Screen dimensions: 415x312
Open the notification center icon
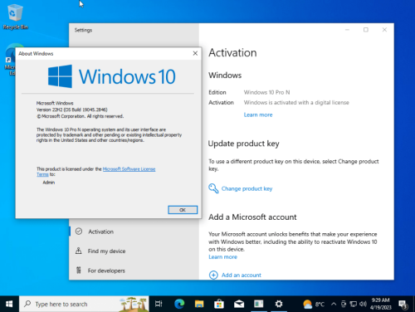click(x=403, y=305)
